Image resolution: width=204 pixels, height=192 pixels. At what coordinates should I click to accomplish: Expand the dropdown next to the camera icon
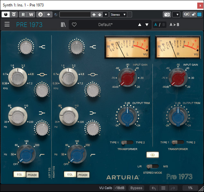click(176, 14)
